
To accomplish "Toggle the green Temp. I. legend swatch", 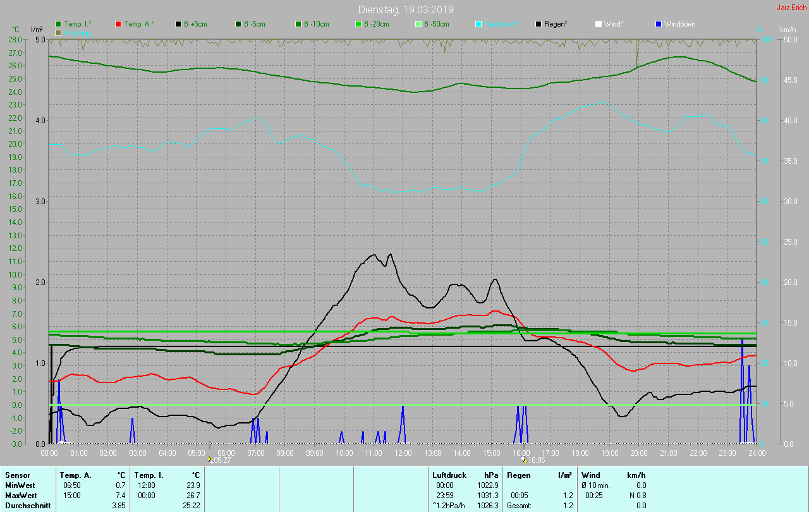I will click(x=58, y=24).
